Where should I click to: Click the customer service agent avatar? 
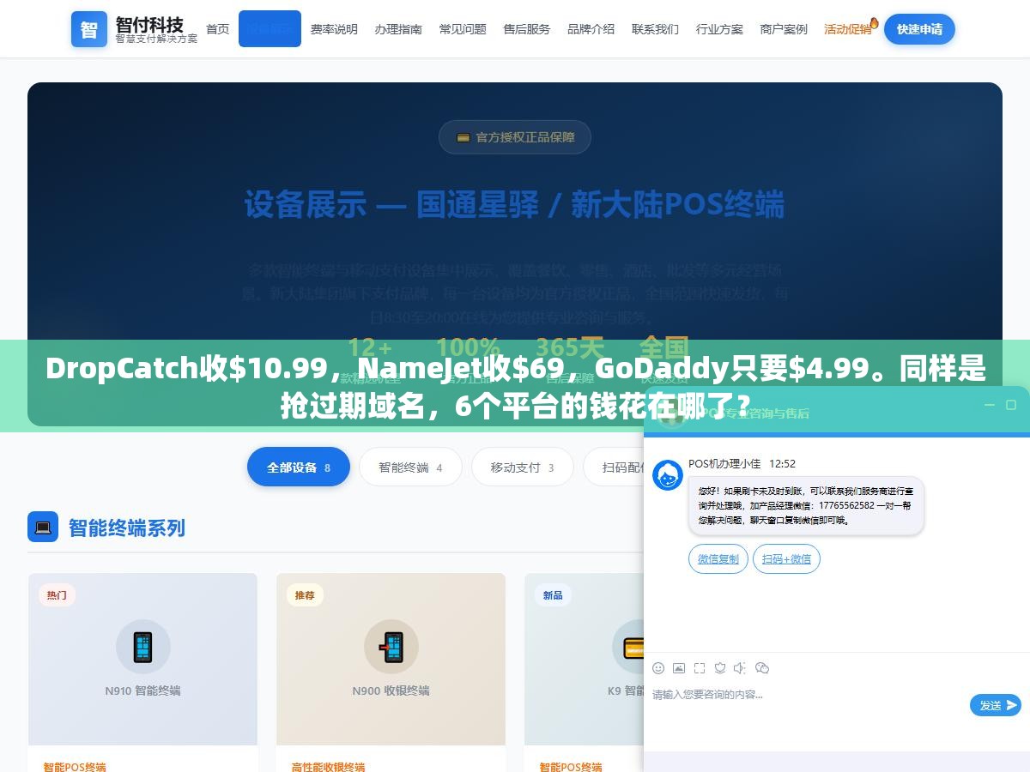pos(668,475)
